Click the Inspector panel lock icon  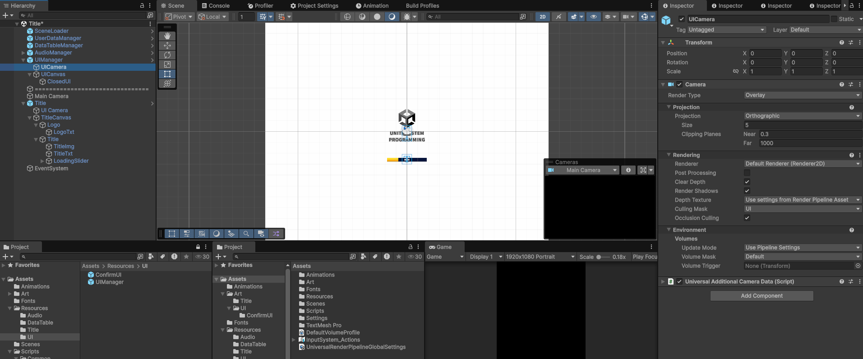[x=852, y=6]
